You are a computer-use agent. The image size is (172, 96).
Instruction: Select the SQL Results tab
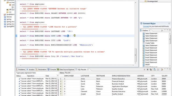82,69
